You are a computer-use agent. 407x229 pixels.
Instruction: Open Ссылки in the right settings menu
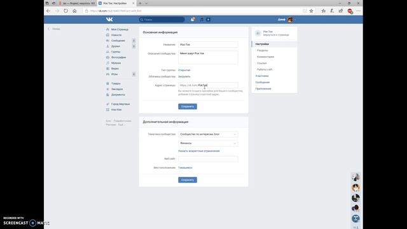261,64
